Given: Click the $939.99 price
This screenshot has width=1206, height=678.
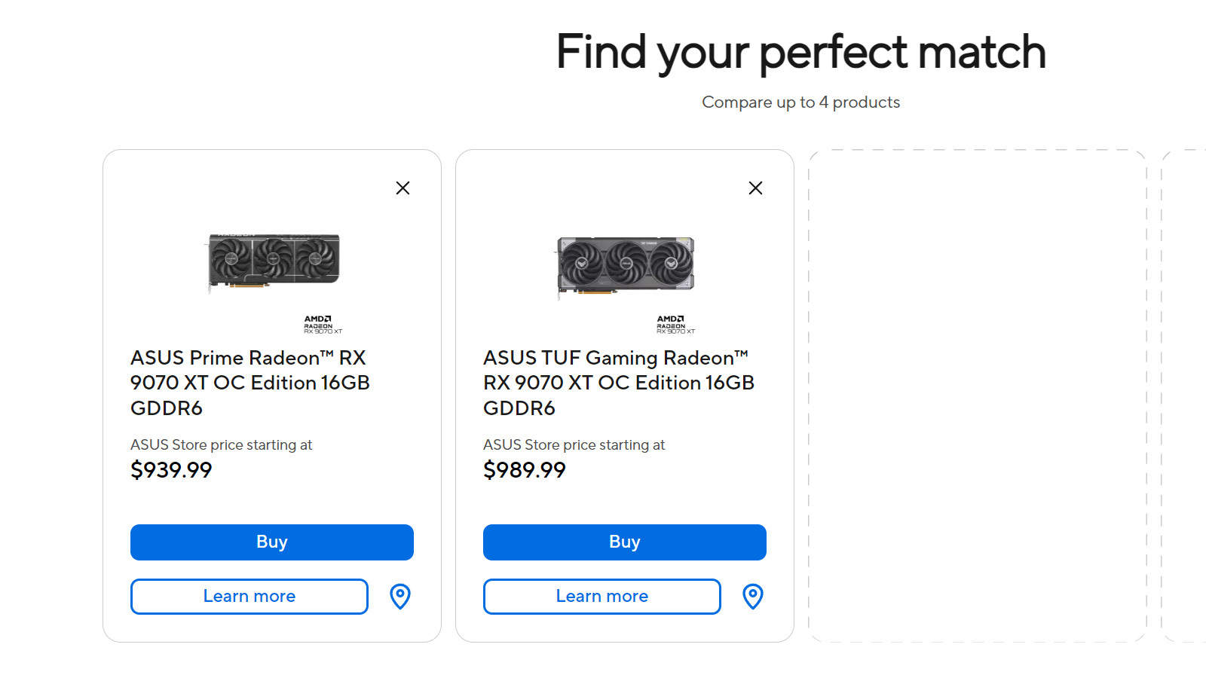Looking at the screenshot, I should point(171,470).
